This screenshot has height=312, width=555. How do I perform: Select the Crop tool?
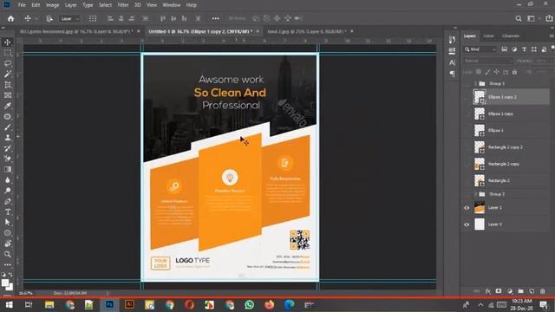8,85
